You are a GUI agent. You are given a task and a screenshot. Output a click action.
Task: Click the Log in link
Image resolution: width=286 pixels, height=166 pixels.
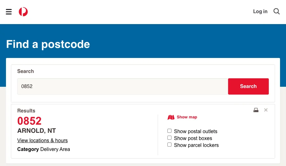[x=260, y=12]
